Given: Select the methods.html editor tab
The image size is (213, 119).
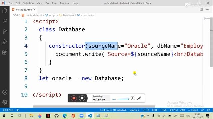Looking at the screenshot, I should [24, 10].
